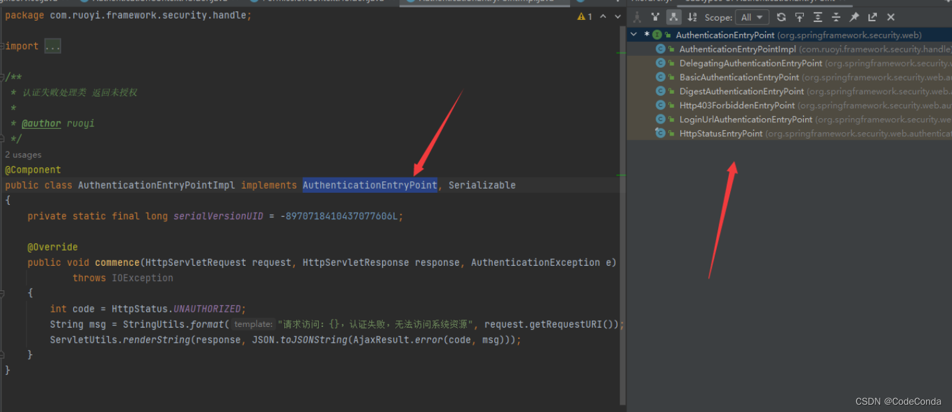Click the LoginUrlAuthenticationEntryPoint class icon
The image size is (952, 412).
click(660, 119)
